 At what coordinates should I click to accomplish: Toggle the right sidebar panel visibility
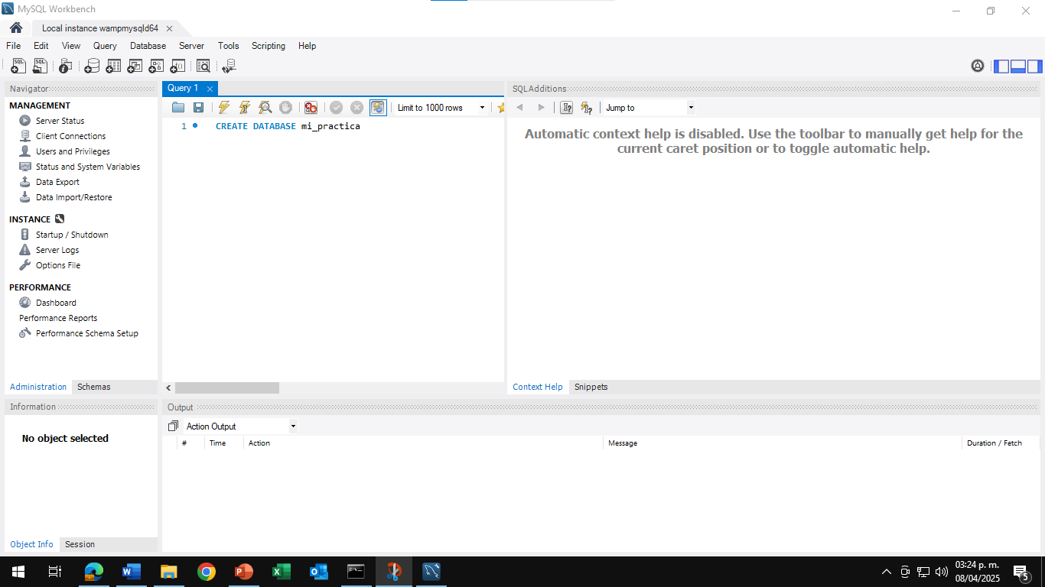click(1035, 66)
